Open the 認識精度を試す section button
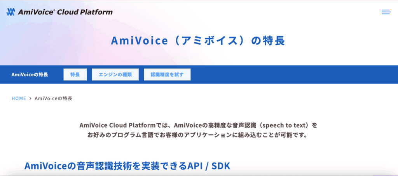The width and height of the screenshot is (398, 176). [x=167, y=74]
